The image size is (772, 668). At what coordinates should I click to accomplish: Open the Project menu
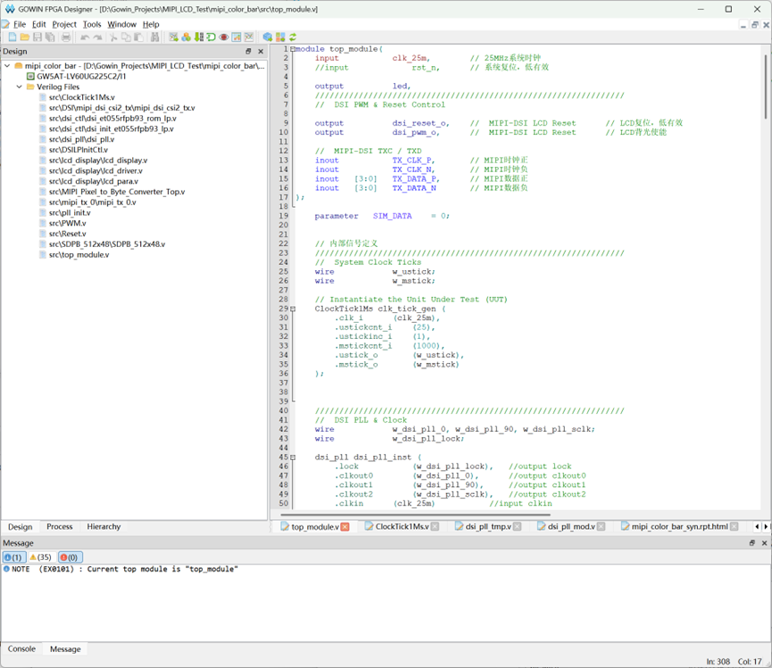pos(64,24)
